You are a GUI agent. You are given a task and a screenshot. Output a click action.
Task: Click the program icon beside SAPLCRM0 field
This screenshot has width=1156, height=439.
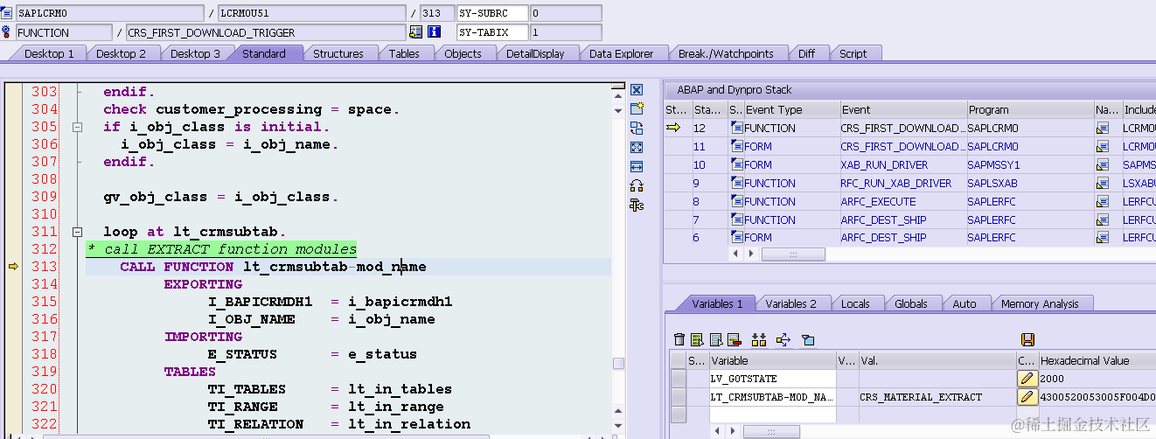(x=7, y=13)
